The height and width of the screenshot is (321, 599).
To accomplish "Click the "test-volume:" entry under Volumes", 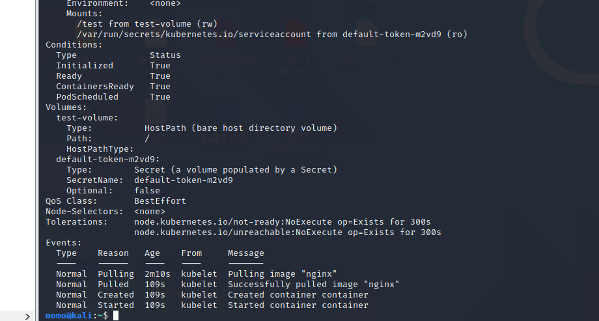I will coord(87,118).
